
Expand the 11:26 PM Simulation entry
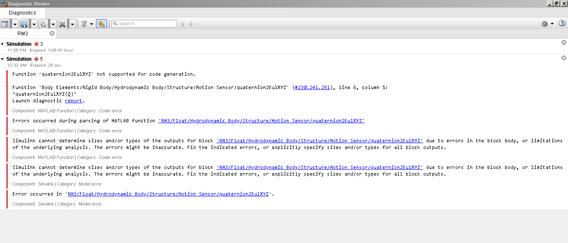coord(2,44)
